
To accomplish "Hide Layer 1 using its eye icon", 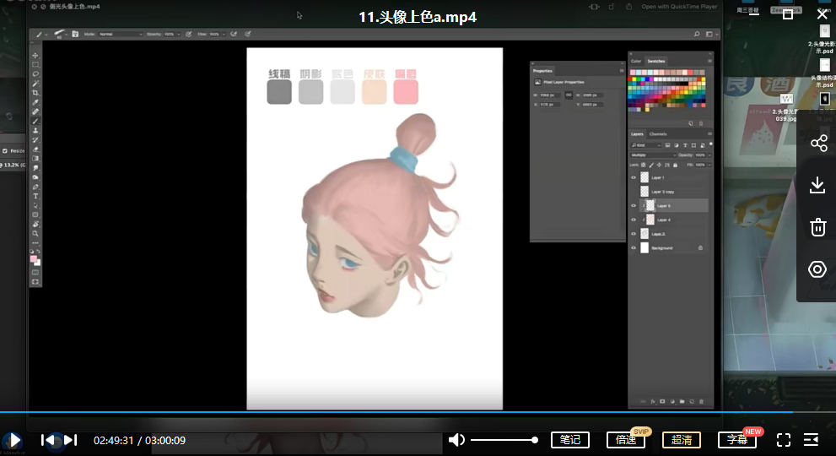I will click(x=634, y=178).
